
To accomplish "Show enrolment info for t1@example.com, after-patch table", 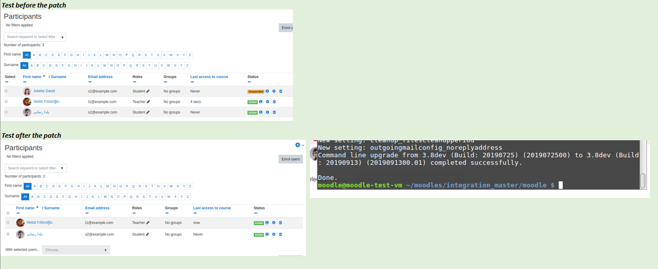I will [267, 222].
